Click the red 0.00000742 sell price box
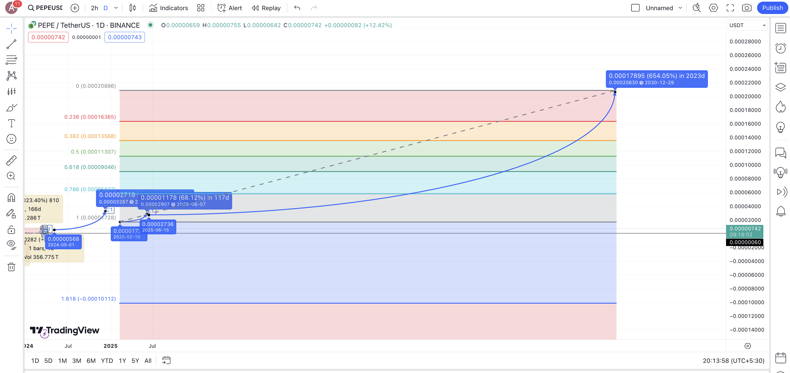790x373 pixels. 48,37
